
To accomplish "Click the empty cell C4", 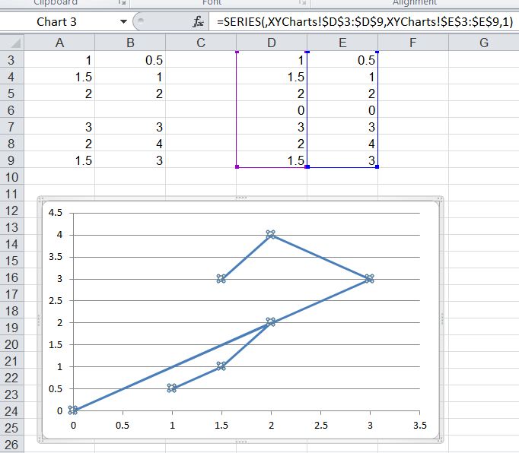I will [201, 77].
